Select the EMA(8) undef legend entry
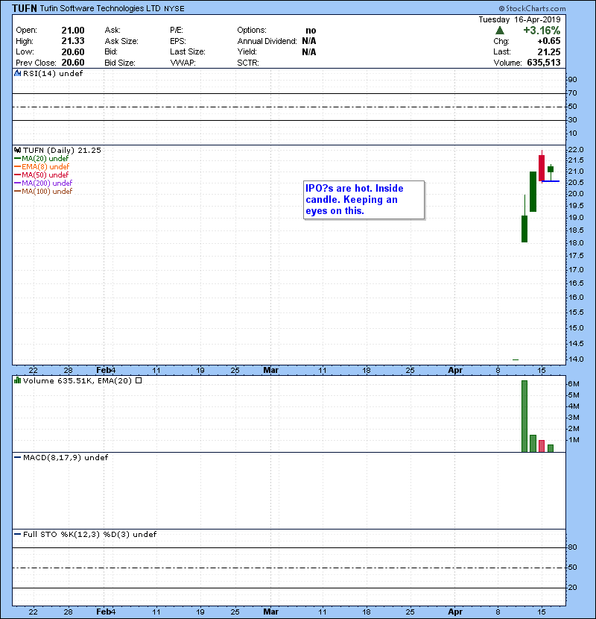 coord(42,166)
